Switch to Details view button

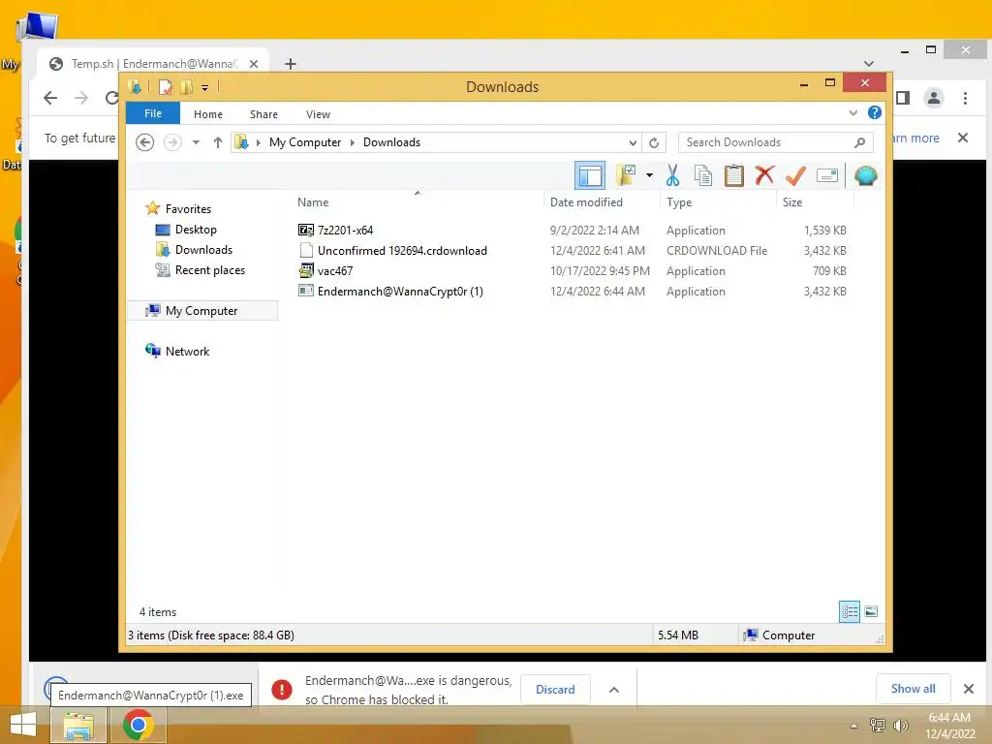[850, 611]
